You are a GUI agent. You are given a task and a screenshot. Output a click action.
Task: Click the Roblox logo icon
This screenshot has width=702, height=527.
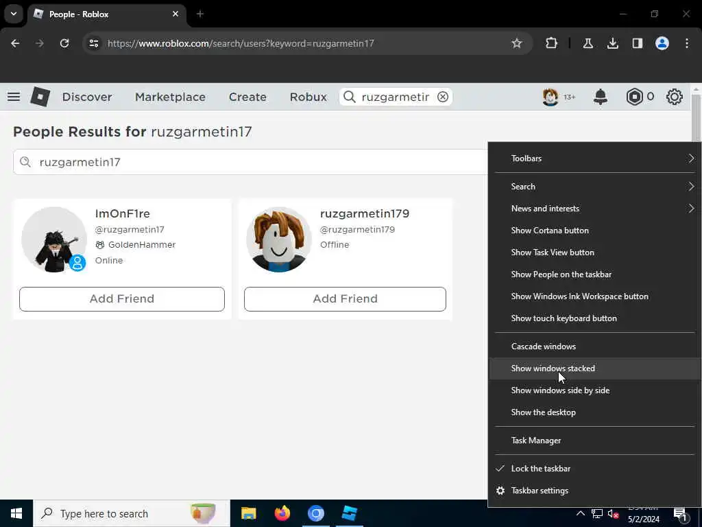click(x=40, y=97)
